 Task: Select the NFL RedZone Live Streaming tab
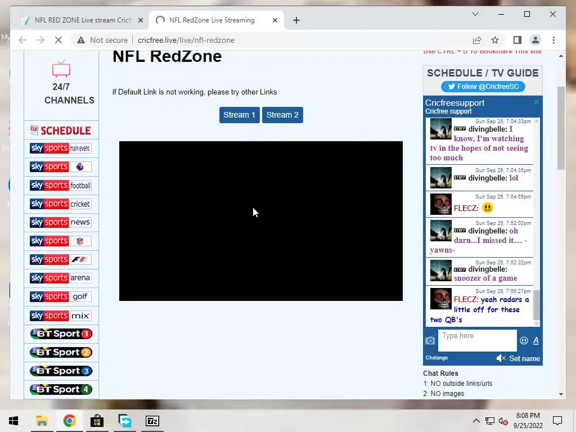pos(212,20)
